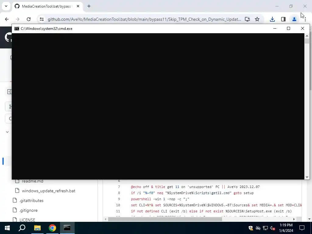The image size is (312, 234).
Task: Open windows_update_refresh.bat in file tree
Action: [x=48, y=191]
